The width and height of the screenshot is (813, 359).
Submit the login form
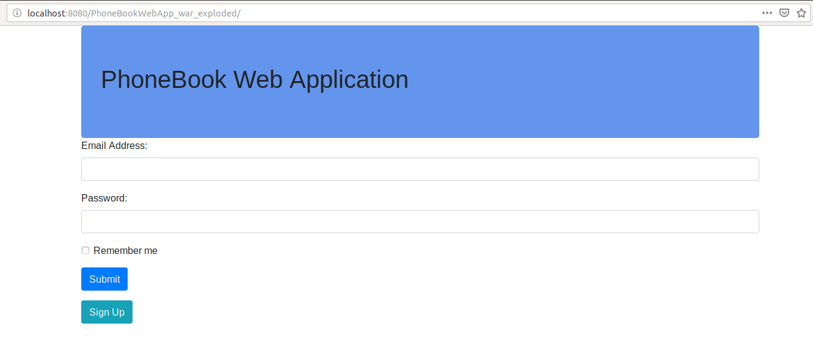tap(104, 279)
